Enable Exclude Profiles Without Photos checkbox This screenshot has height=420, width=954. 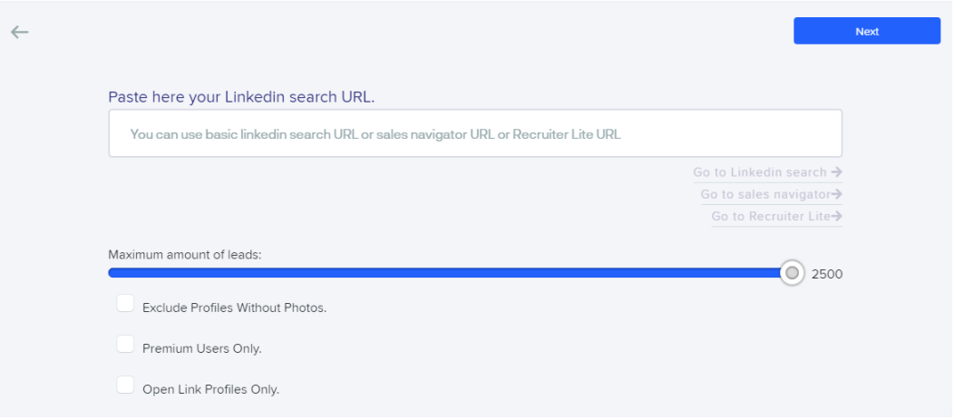click(125, 303)
